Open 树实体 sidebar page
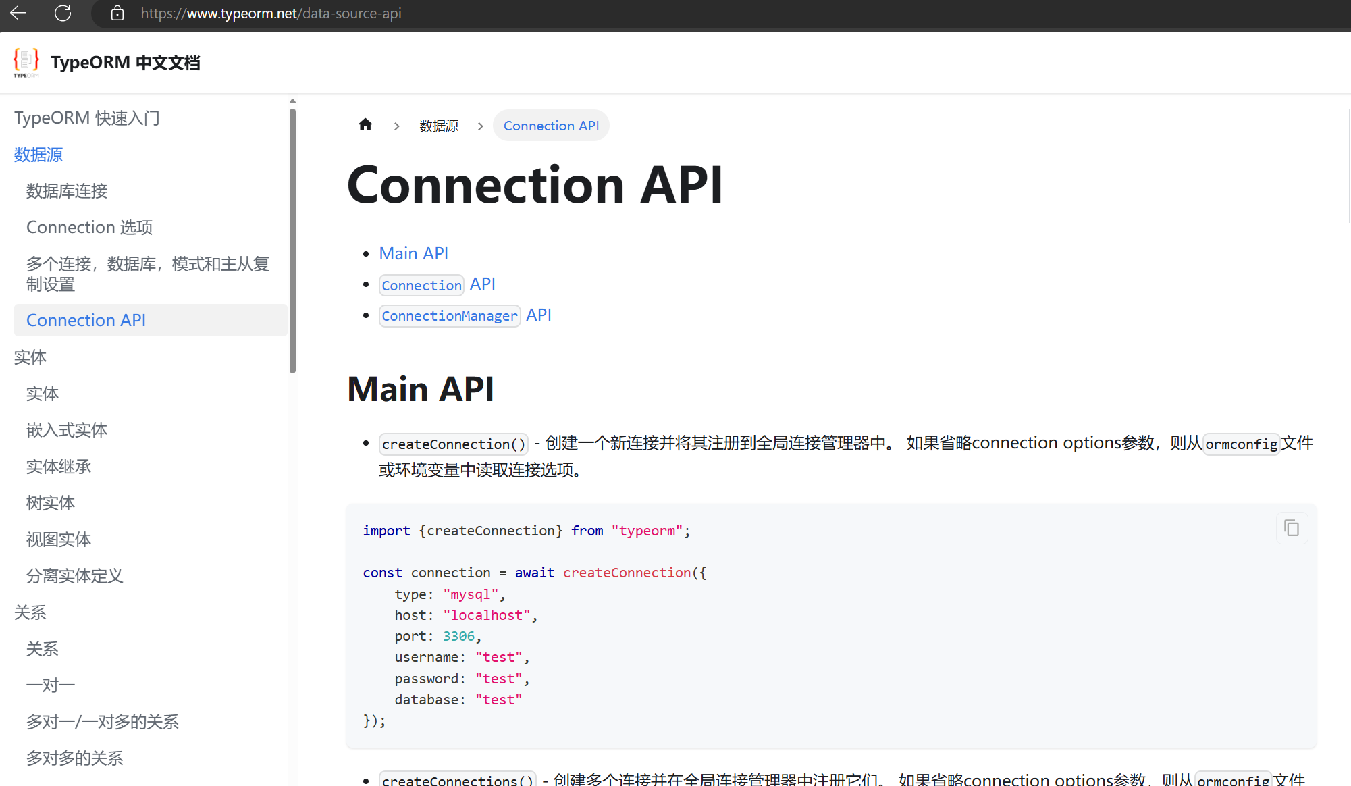This screenshot has width=1351, height=786. pos(51,503)
